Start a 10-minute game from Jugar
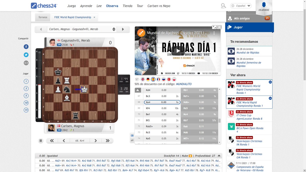This screenshot has height=172, width=306. tap(26, 103)
